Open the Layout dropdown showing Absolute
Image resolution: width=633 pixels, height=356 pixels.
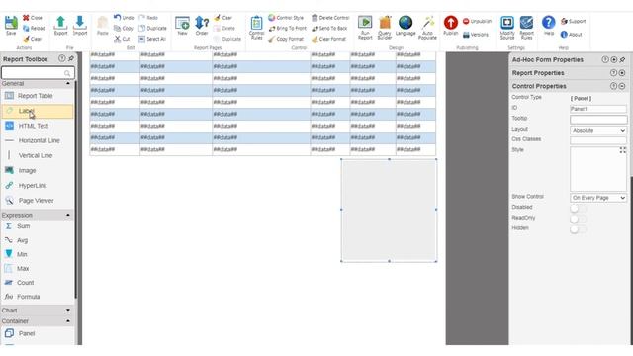pyautogui.click(x=598, y=130)
